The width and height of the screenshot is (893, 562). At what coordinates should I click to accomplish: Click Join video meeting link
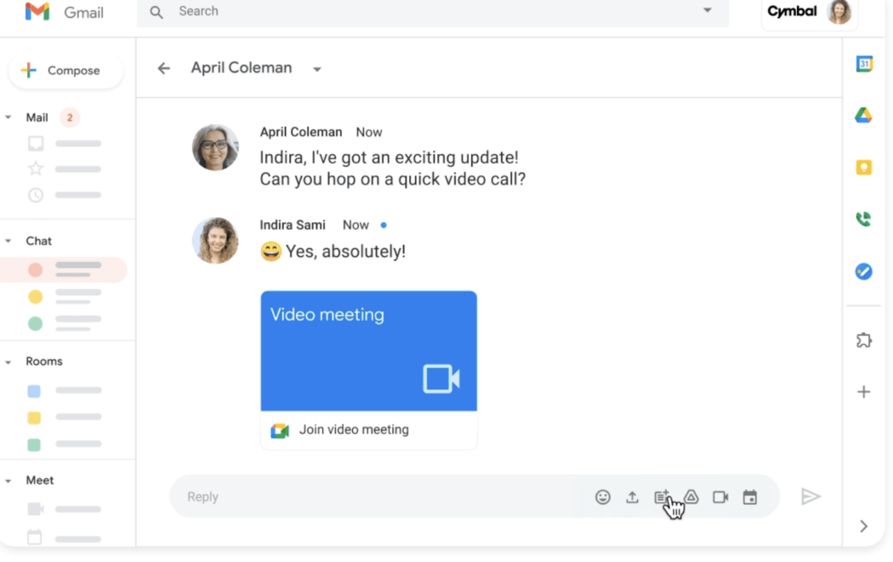(x=355, y=429)
